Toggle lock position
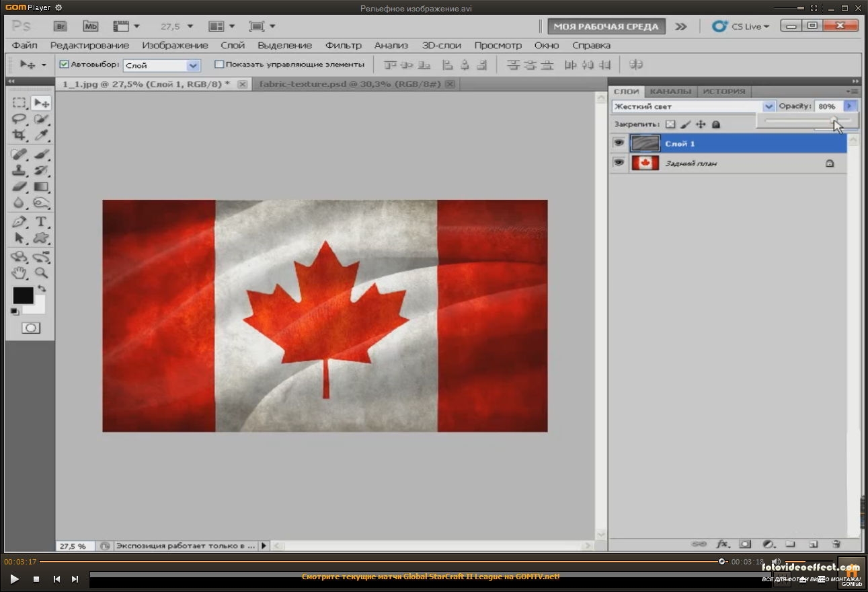The image size is (868, 592). [x=701, y=124]
